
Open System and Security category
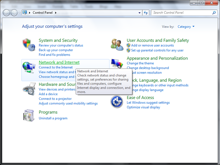pos(58,41)
